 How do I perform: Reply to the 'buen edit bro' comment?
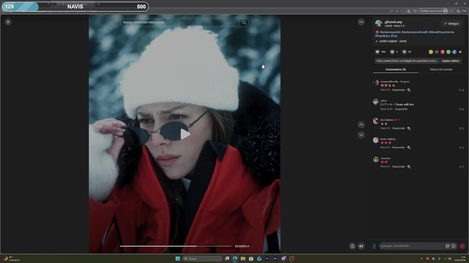(401, 109)
